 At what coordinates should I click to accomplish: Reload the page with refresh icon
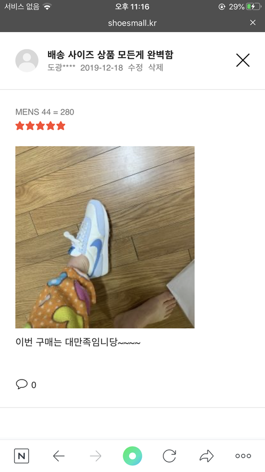169,456
